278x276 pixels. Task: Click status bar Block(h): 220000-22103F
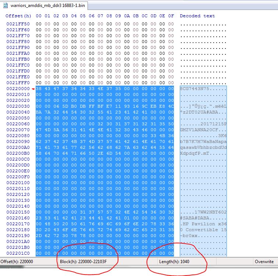pyautogui.click(x=83, y=262)
